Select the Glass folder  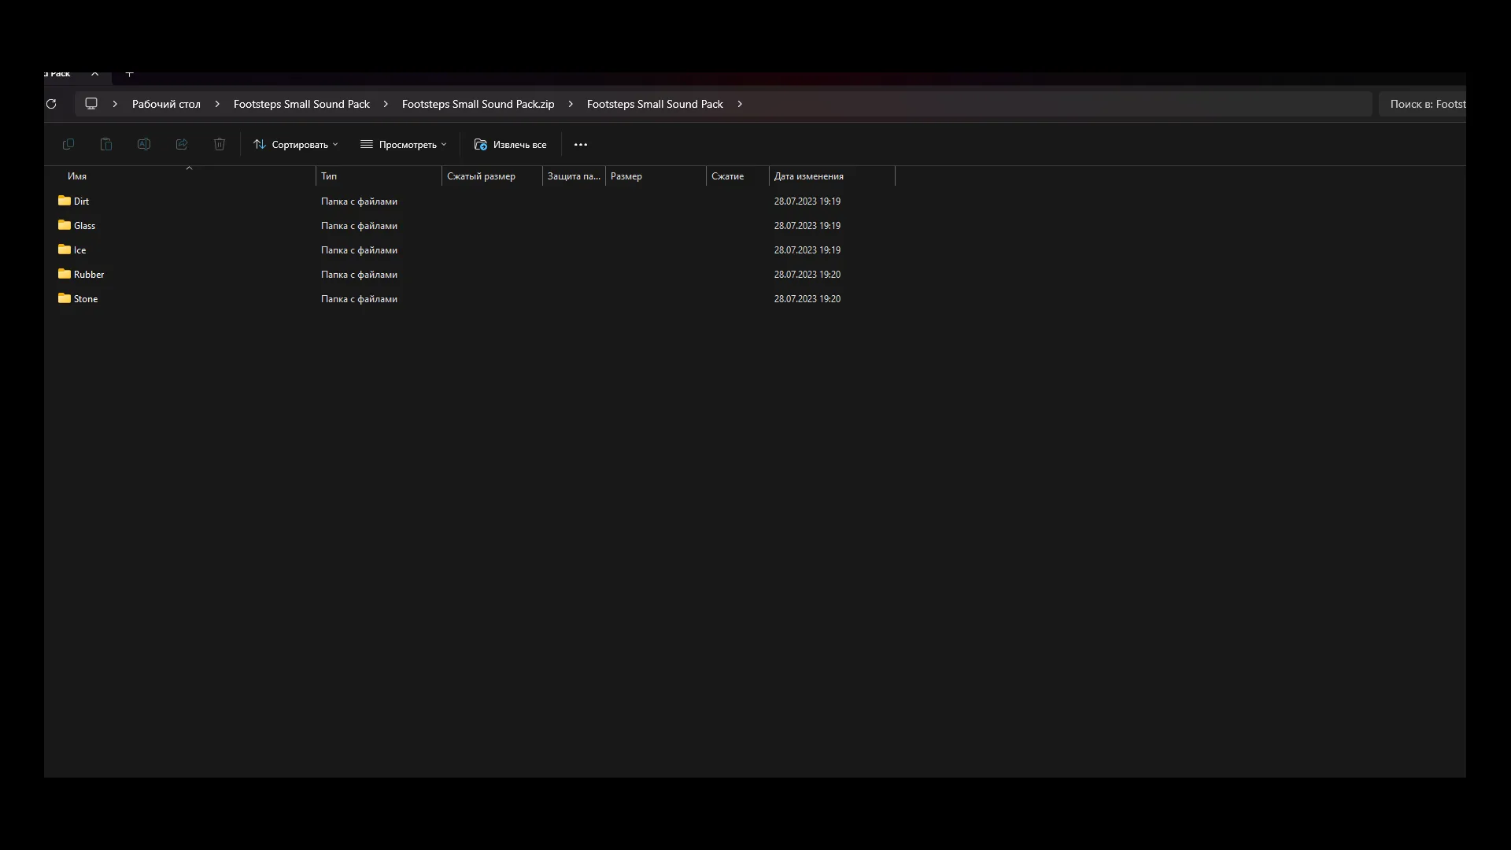(84, 226)
